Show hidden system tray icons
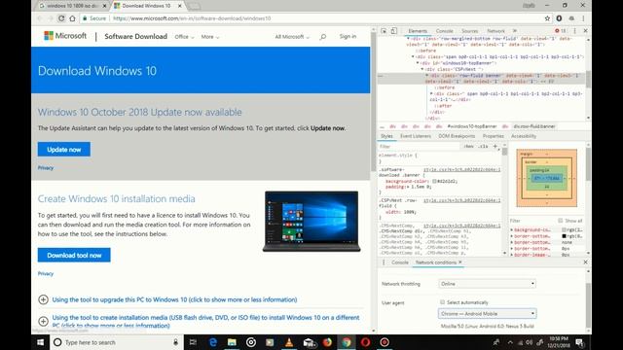The image size is (623, 350). pyautogui.click(x=510, y=342)
